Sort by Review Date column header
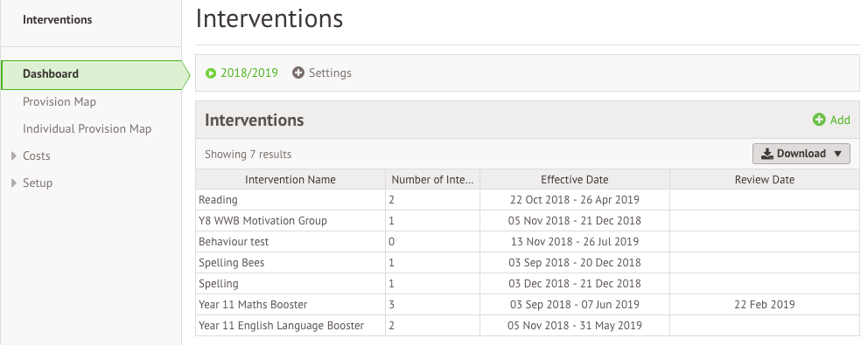This screenshot has height=345, width=868. click(765, 180)
